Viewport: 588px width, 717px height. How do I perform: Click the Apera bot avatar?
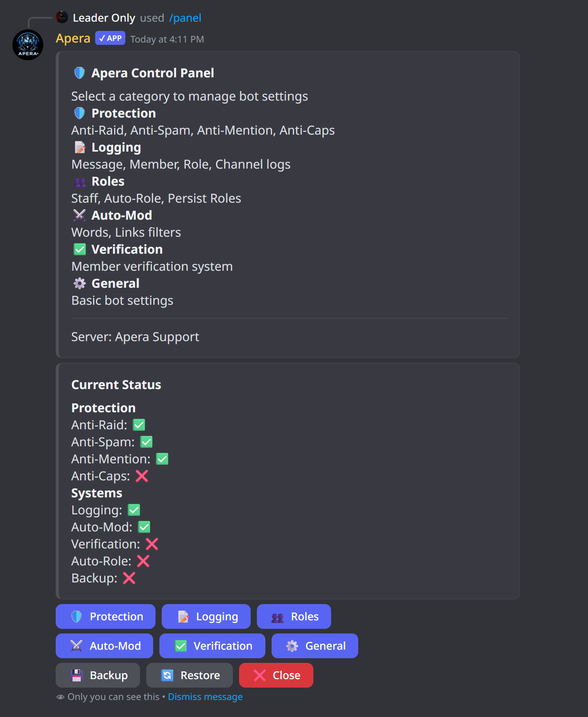[x=28, y=45]
